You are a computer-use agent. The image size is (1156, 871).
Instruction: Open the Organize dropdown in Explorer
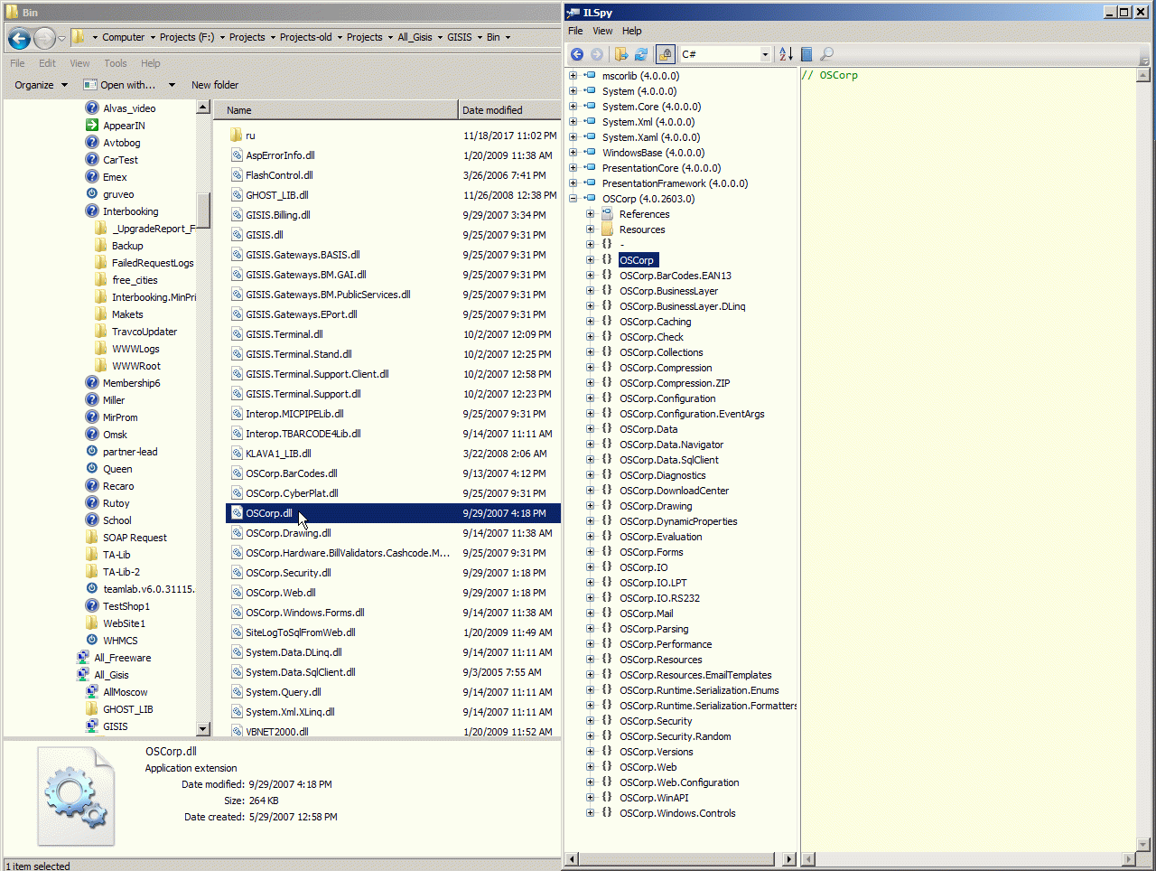(41, 85)
